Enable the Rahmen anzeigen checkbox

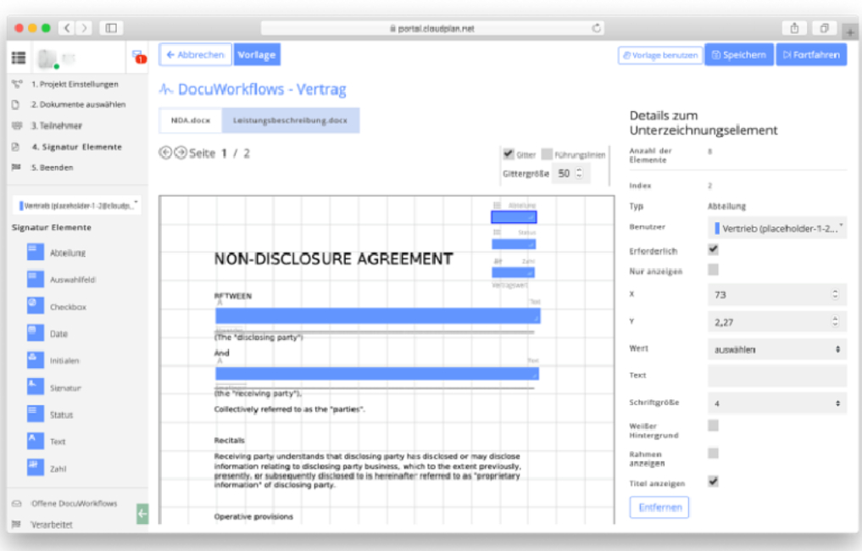click(713, 454)
